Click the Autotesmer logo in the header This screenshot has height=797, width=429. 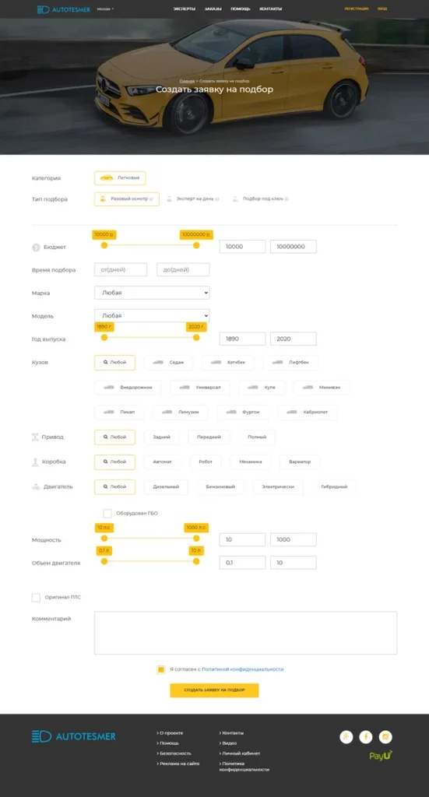[64, 9]
